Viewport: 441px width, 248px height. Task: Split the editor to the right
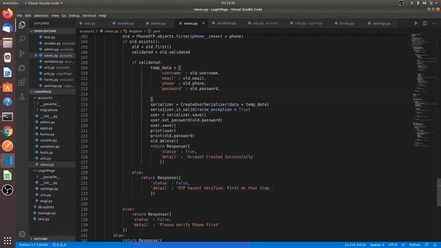pos(425,23)
